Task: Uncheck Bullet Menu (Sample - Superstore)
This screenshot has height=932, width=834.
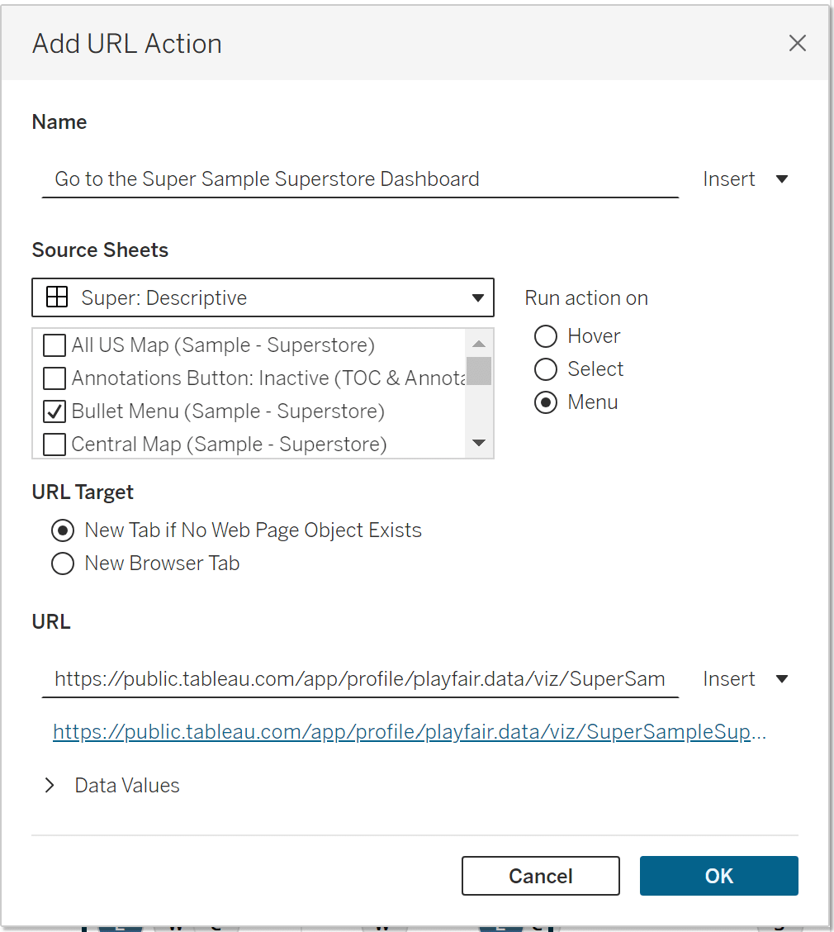Action: click(x=54, y=411)
